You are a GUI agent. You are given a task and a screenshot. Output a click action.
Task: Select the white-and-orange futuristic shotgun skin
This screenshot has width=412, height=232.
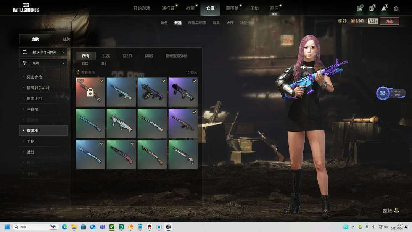(121, 124)
